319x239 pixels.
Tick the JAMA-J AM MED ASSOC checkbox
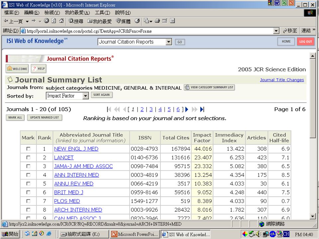coord(28,166)
